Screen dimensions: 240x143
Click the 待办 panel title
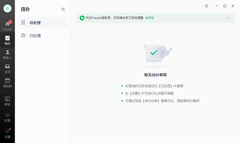25,9
